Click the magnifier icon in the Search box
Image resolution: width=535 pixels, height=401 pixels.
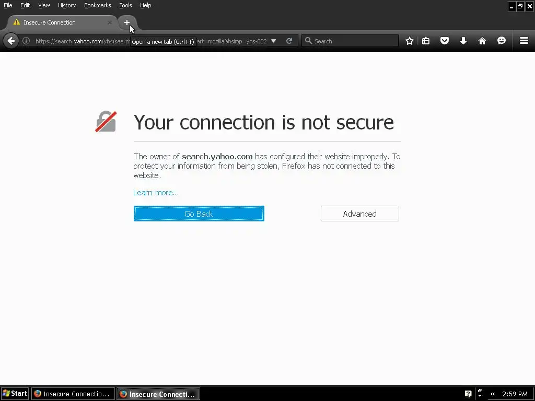pos(308,41)
